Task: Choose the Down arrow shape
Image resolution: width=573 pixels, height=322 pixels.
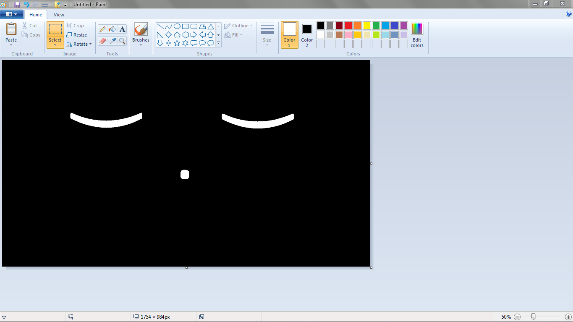Action: (160, 43)
